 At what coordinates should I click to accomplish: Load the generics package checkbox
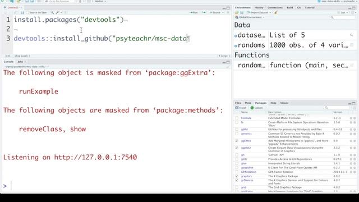point(237,134)
